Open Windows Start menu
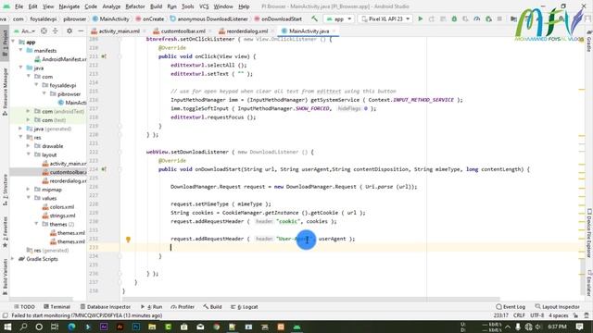This screenshot has width=593, height=333. pyautogui.click(x=7, y=327)
